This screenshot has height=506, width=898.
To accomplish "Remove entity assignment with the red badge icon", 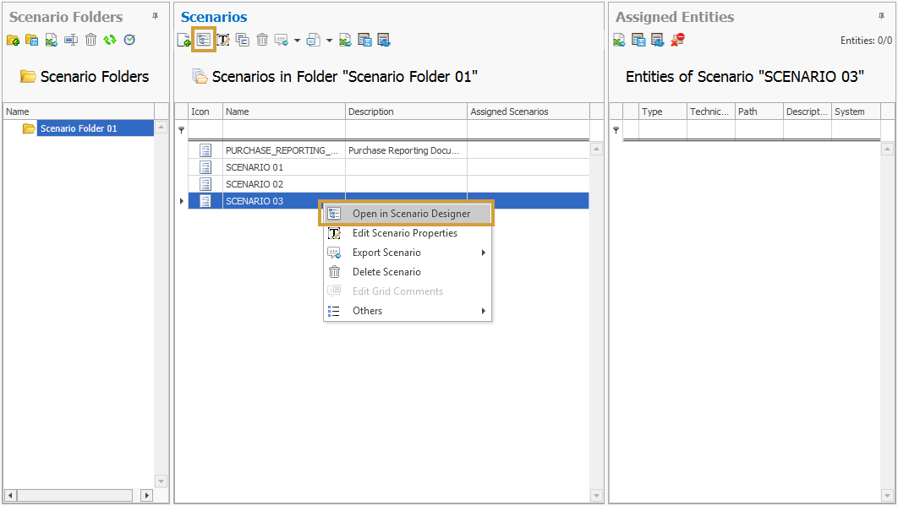I will (x=676, y=40).
